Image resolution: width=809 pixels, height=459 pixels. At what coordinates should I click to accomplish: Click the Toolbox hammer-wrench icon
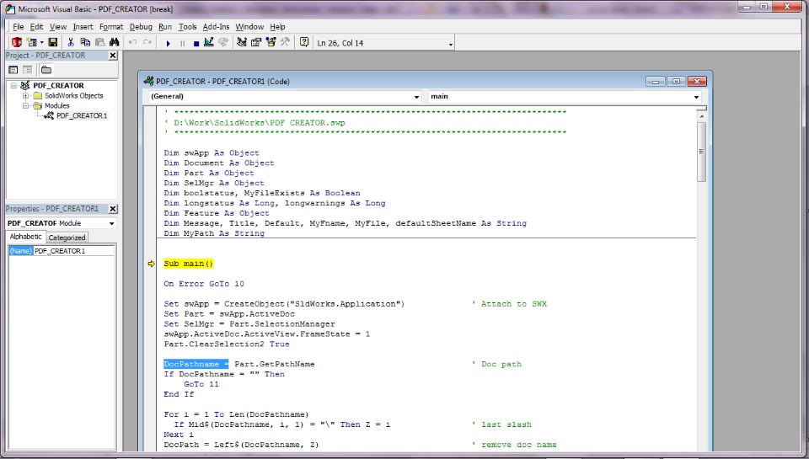click(285, 42)
